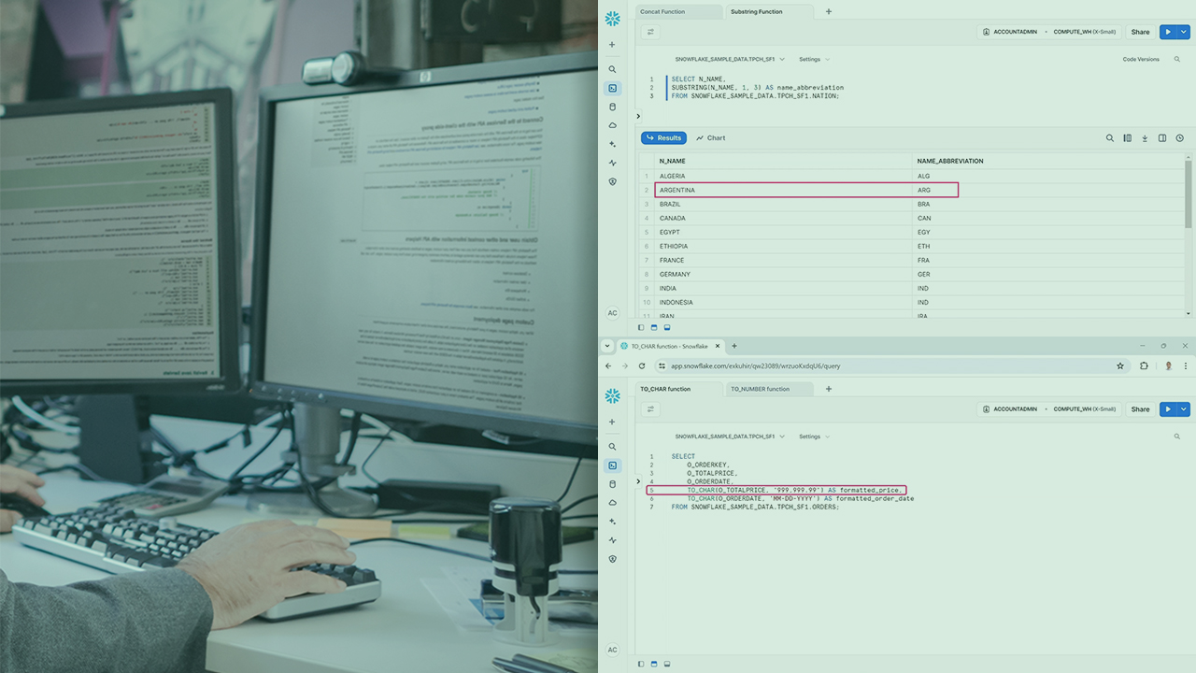Click the download results icon
The width and height of the screenshot is (1196, 673).
[1145, 138]
